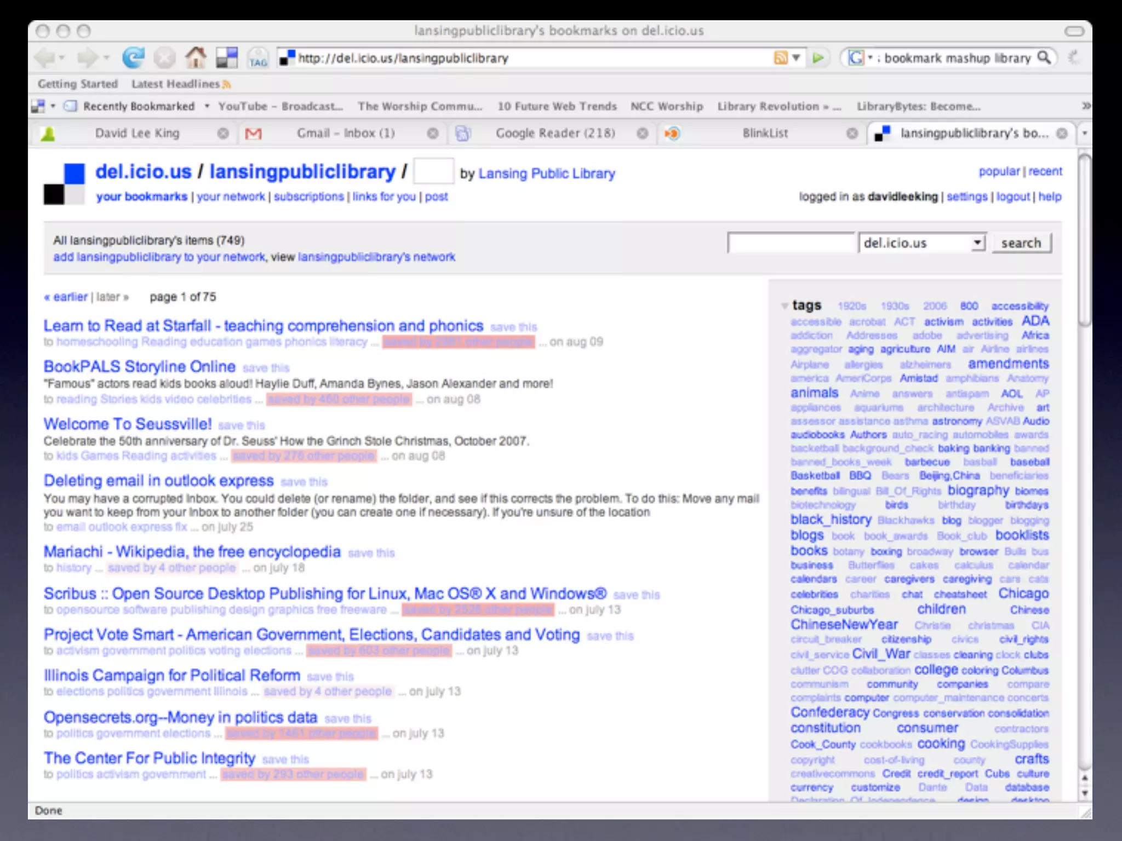Click the del.icio.us search text field
This screenshot has height=841, width=1122.
791,243
